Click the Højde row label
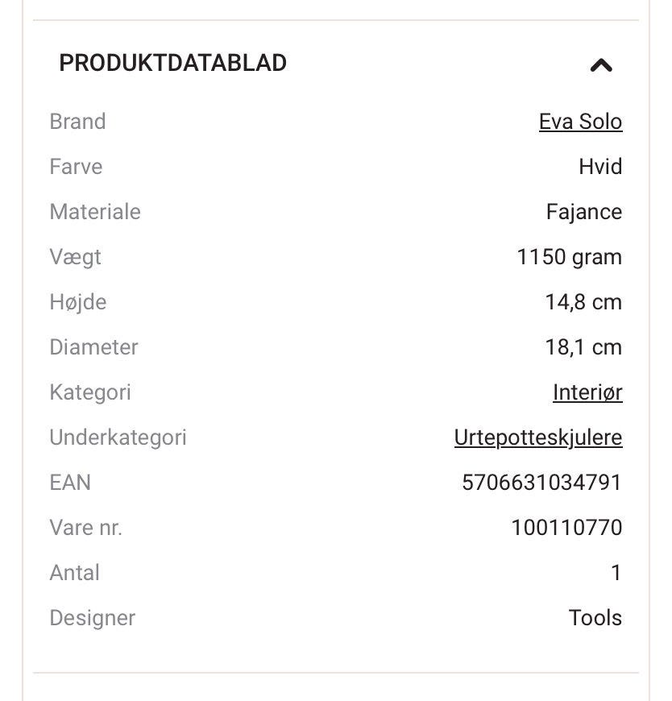This screenshot has height=701, width=672. tap(78, 302)
